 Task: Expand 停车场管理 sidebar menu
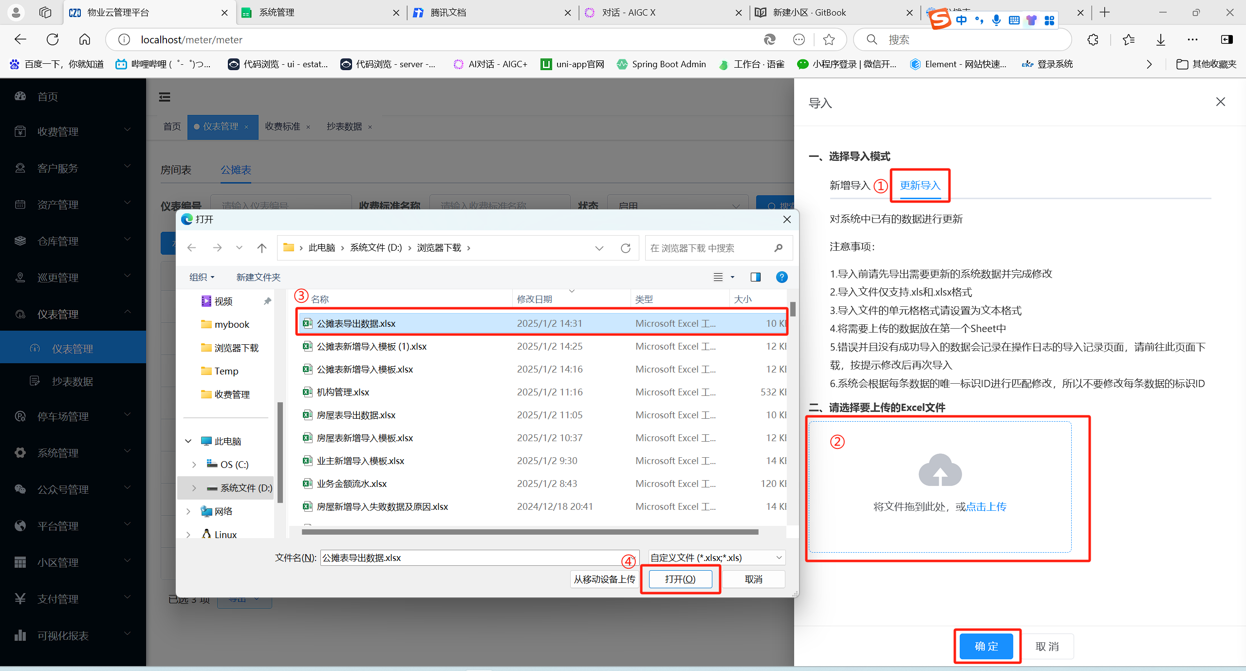pyautogui.click(x=73, y=416)
